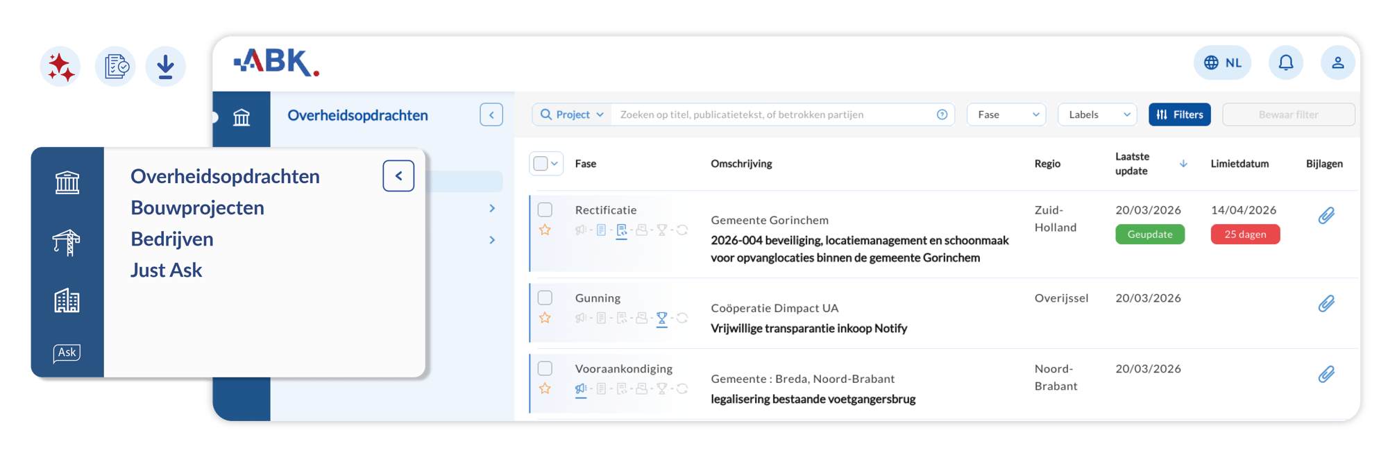Expand the Project search scope dropdown
The height and width of the screenshot is (462, 1388).
(x=573, y=114)
